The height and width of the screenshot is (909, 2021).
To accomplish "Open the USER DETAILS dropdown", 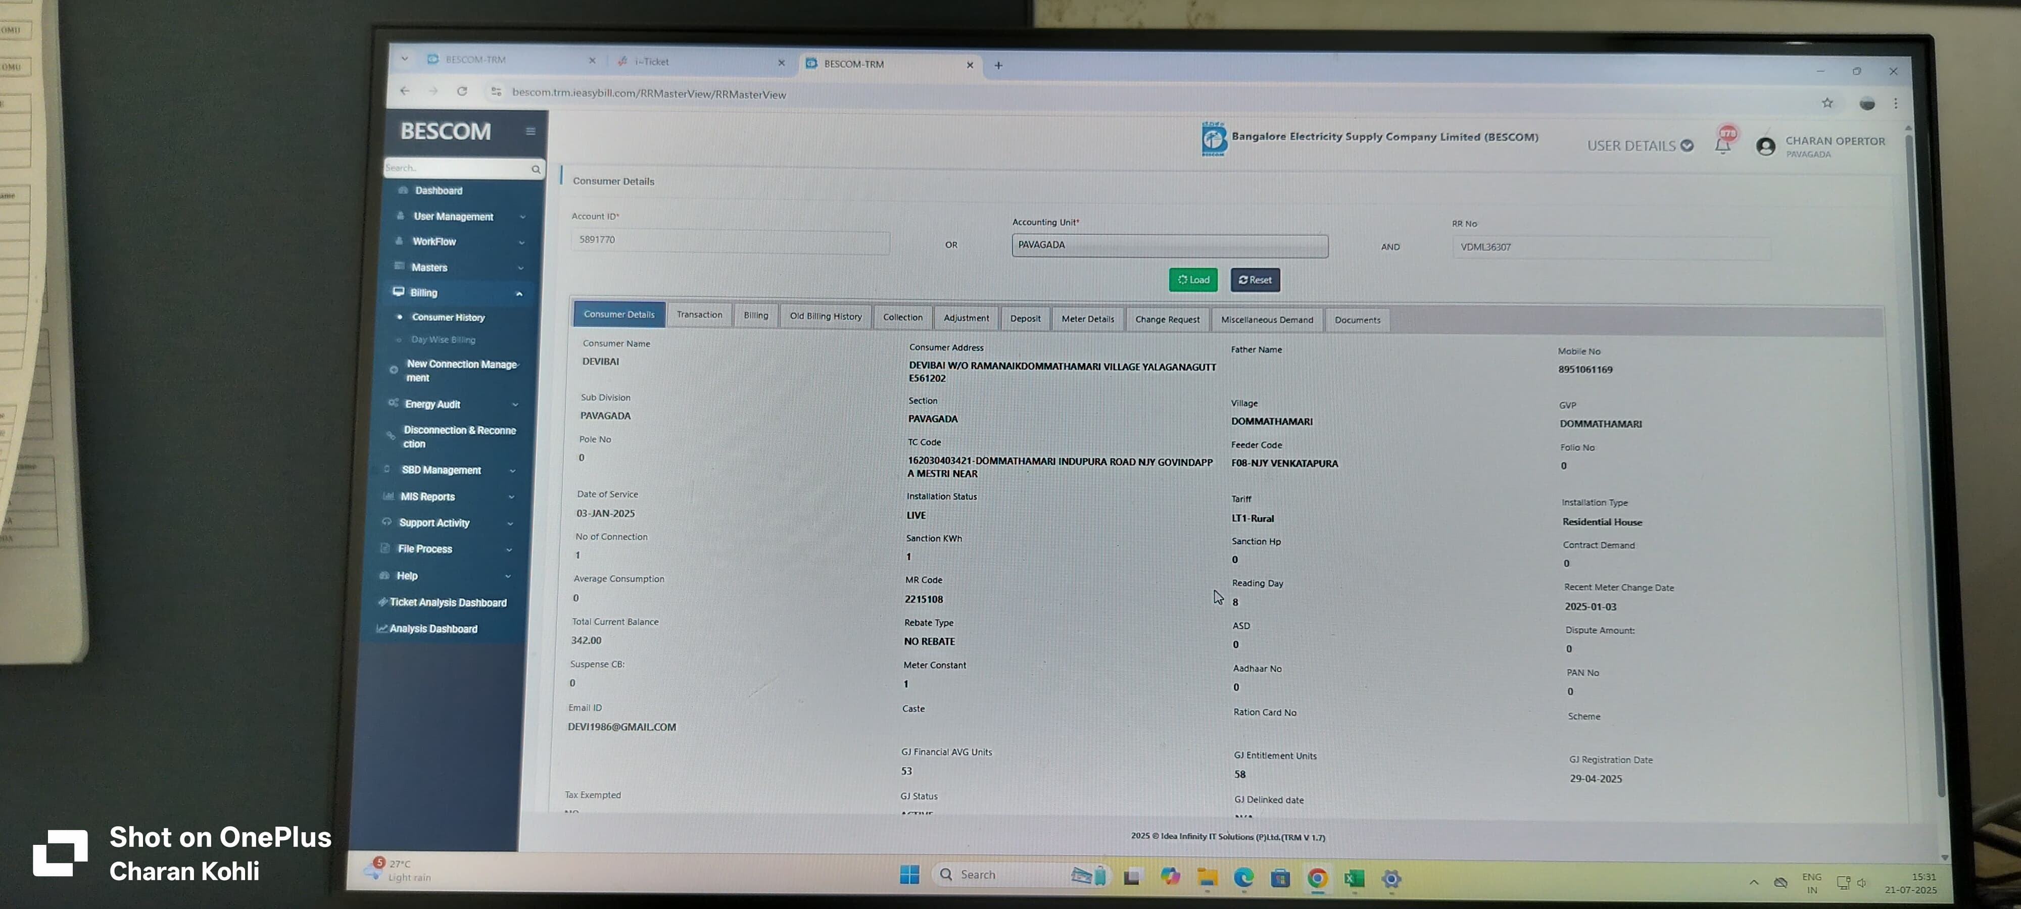I will [1640, 146].
